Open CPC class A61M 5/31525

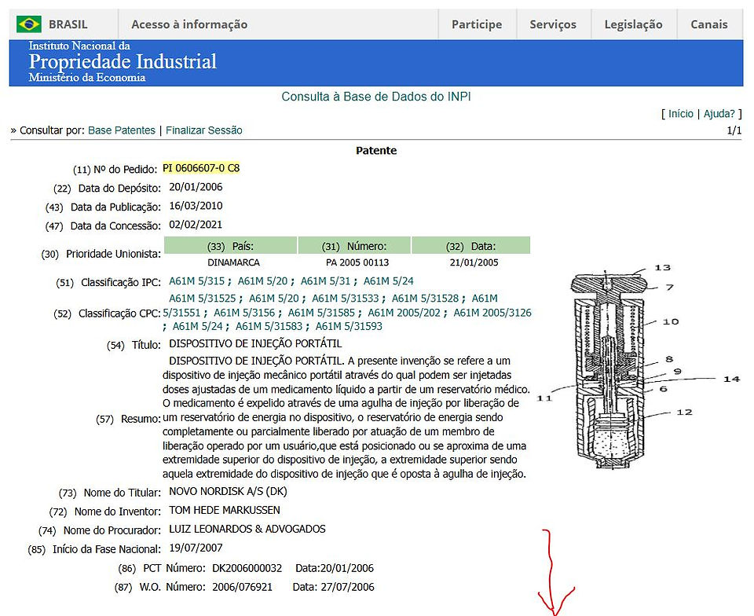[203, 299]
